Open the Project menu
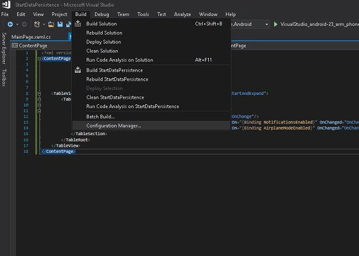359x256 pixels. click(x=59, y=14)
